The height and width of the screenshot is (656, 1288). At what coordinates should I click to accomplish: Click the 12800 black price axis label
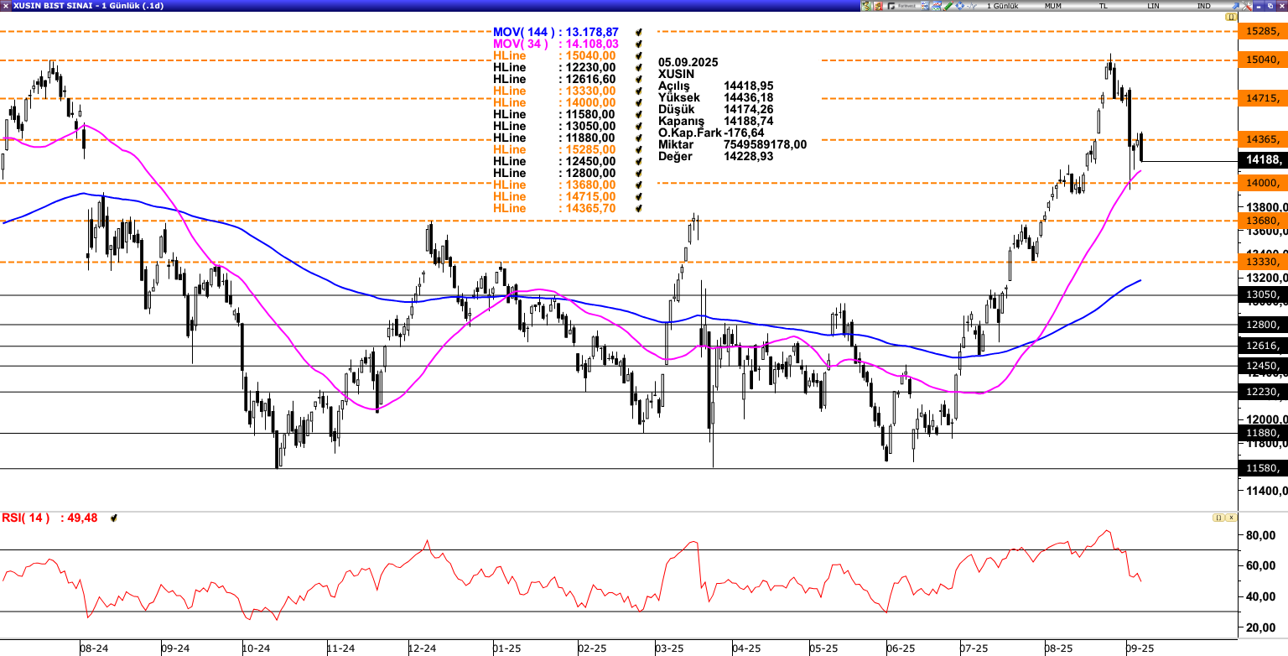pos(1262,325)
